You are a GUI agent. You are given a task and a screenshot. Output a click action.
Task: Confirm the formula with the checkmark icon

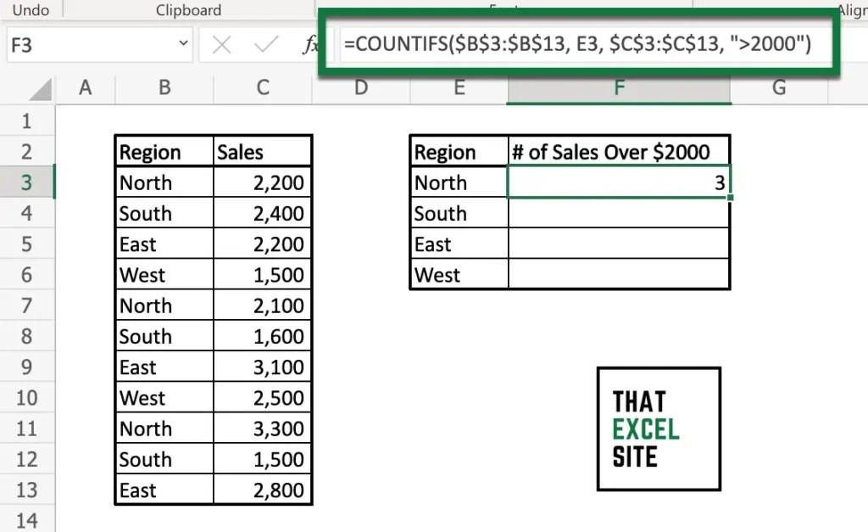264,43
